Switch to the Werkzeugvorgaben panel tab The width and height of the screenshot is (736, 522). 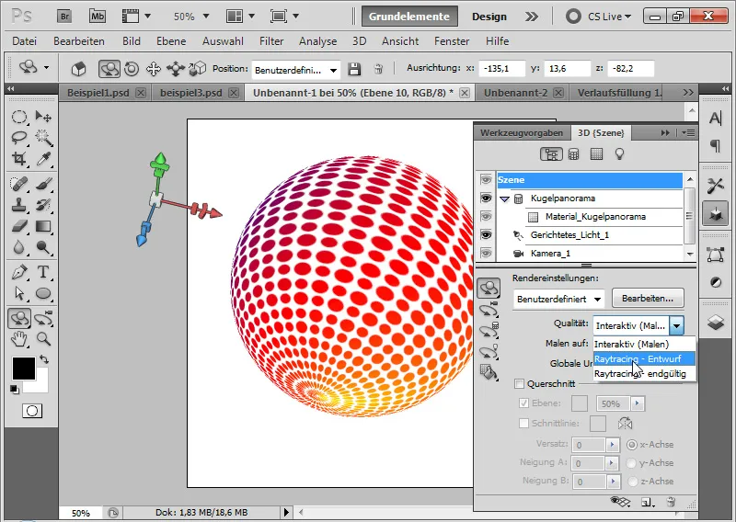pyautogui.click(x=522, y=132)
